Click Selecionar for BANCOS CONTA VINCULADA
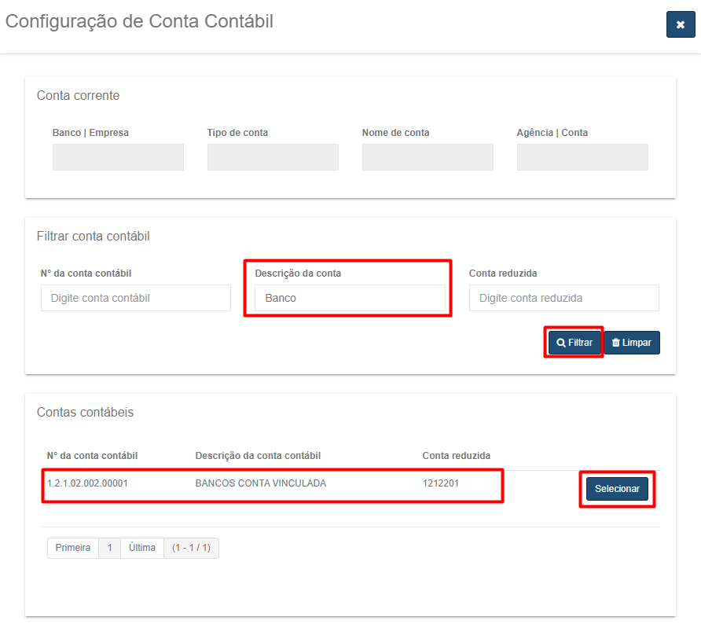 [617, 489]
